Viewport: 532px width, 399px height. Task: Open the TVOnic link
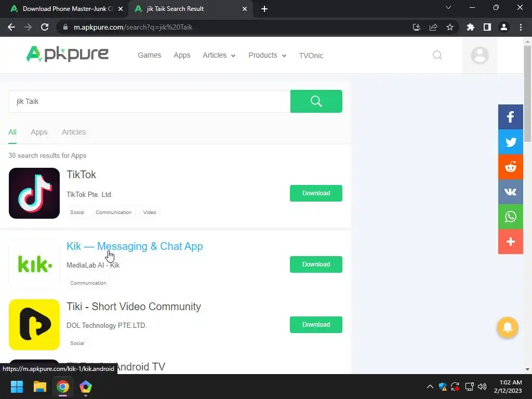[311, 56]
